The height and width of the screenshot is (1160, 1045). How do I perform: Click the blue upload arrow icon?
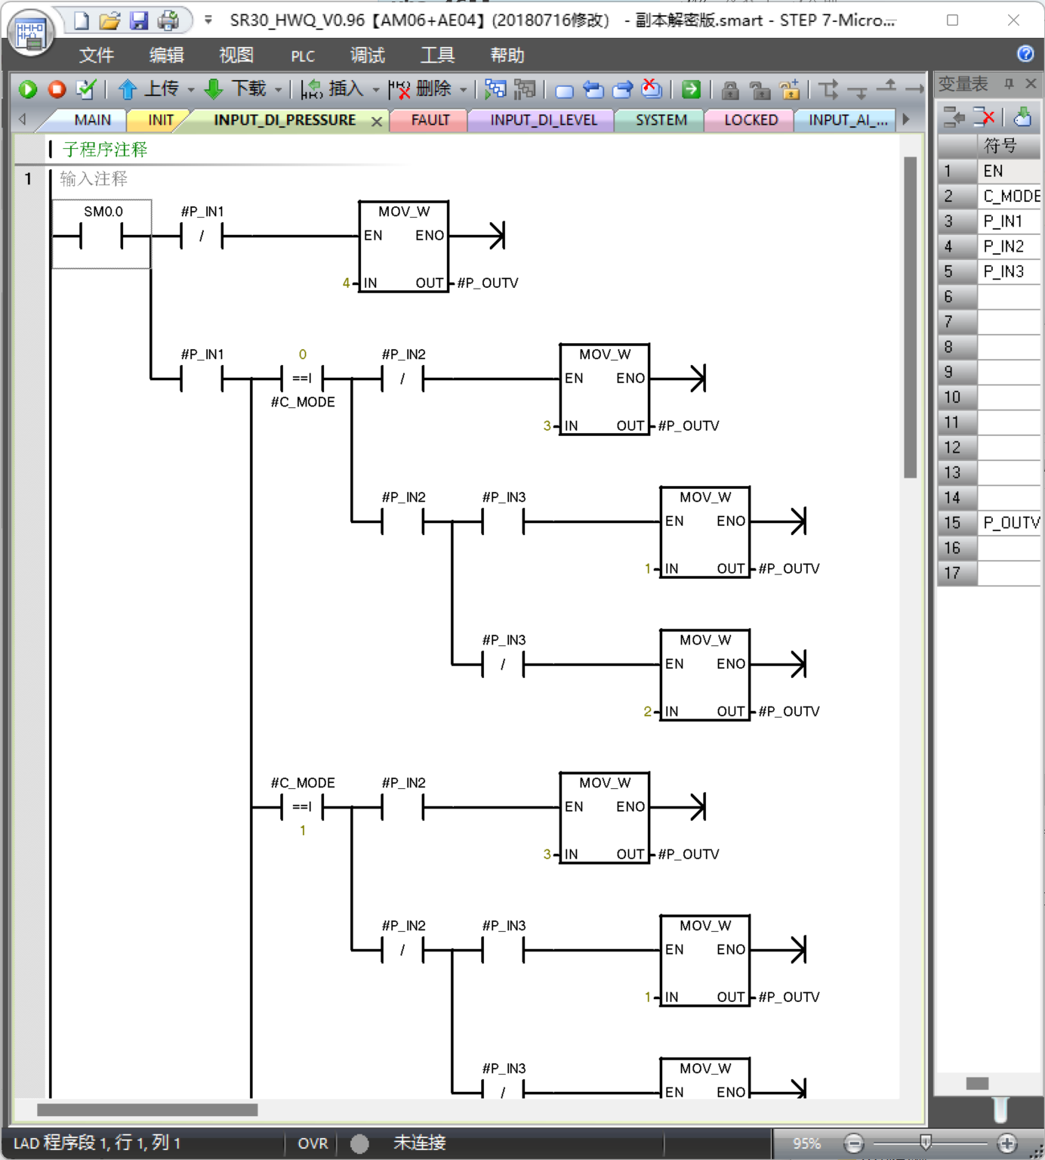128,89
